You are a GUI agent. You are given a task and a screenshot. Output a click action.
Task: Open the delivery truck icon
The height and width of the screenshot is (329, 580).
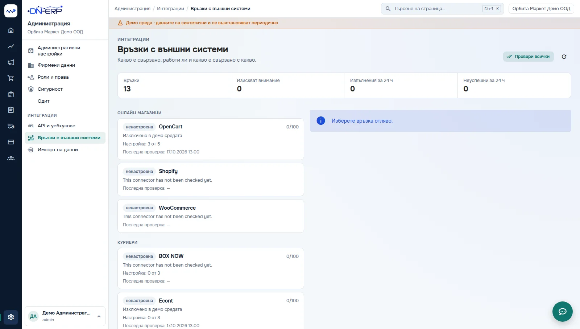[x=11, y=126]
